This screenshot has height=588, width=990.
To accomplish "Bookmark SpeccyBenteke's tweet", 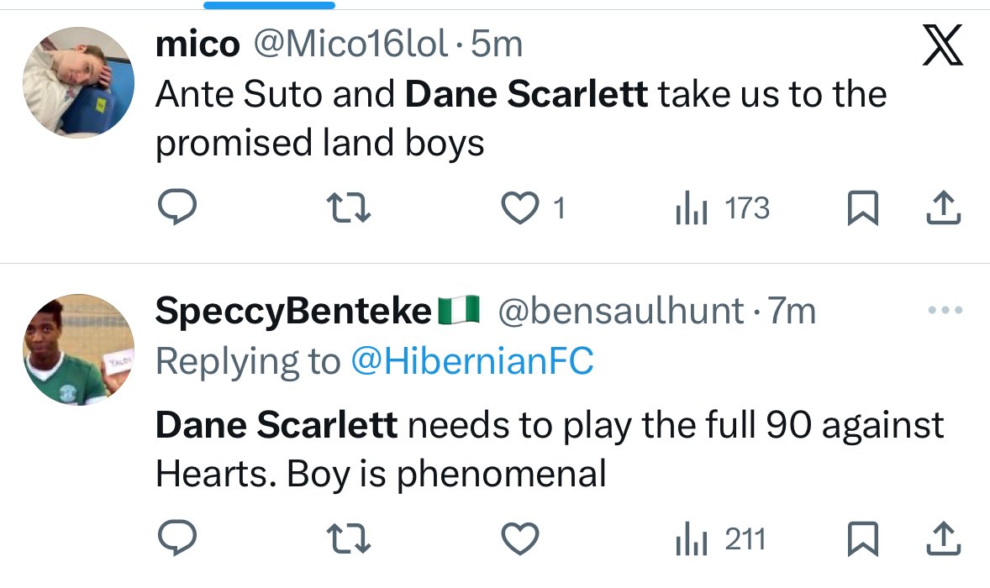I will [862, 538].
